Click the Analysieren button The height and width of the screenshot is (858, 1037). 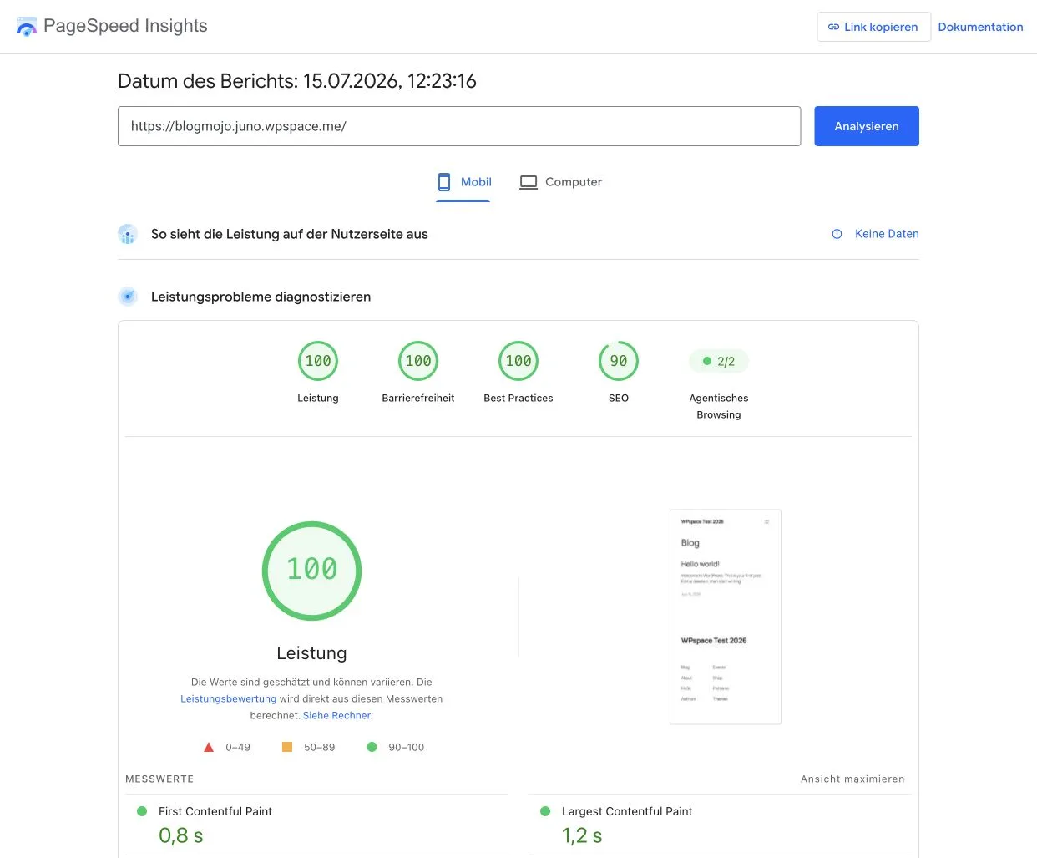(867, 126)
